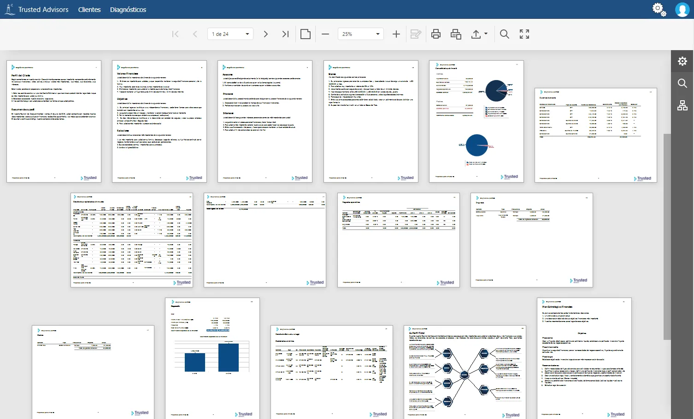The height and width of the screenshot is (419, 694).
Task: Print the report
Action: pyautogui.click(x=436, y=34)
